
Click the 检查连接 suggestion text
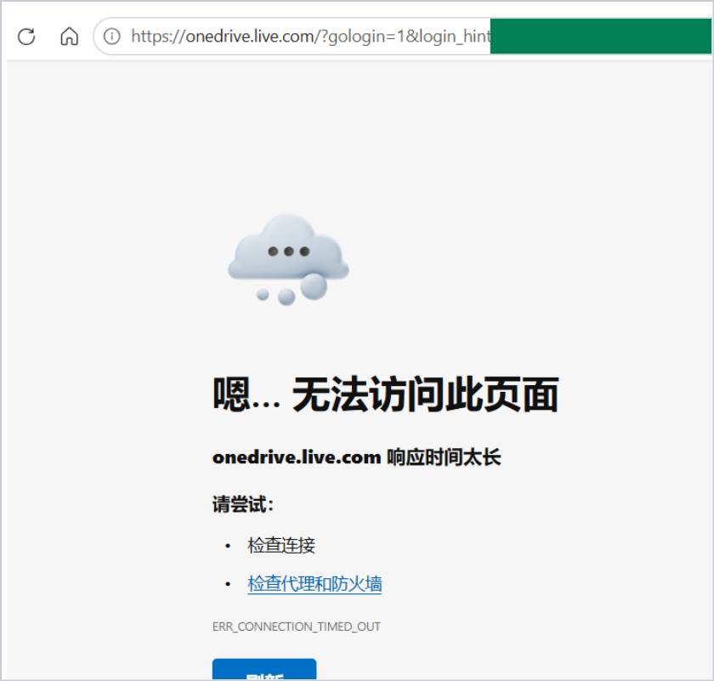click(x=281, y=545)
